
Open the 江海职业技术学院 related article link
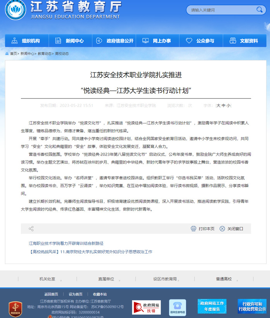[x=66, y=244]
